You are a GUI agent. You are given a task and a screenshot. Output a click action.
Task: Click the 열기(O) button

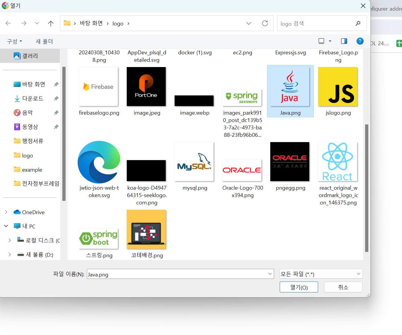click(x=299, y=287)
